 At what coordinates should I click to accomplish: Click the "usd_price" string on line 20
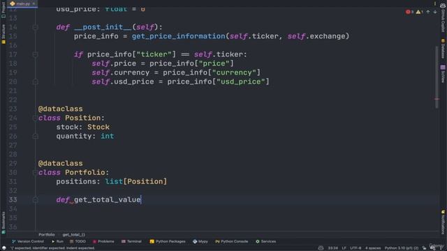click(x=240, y=82)
